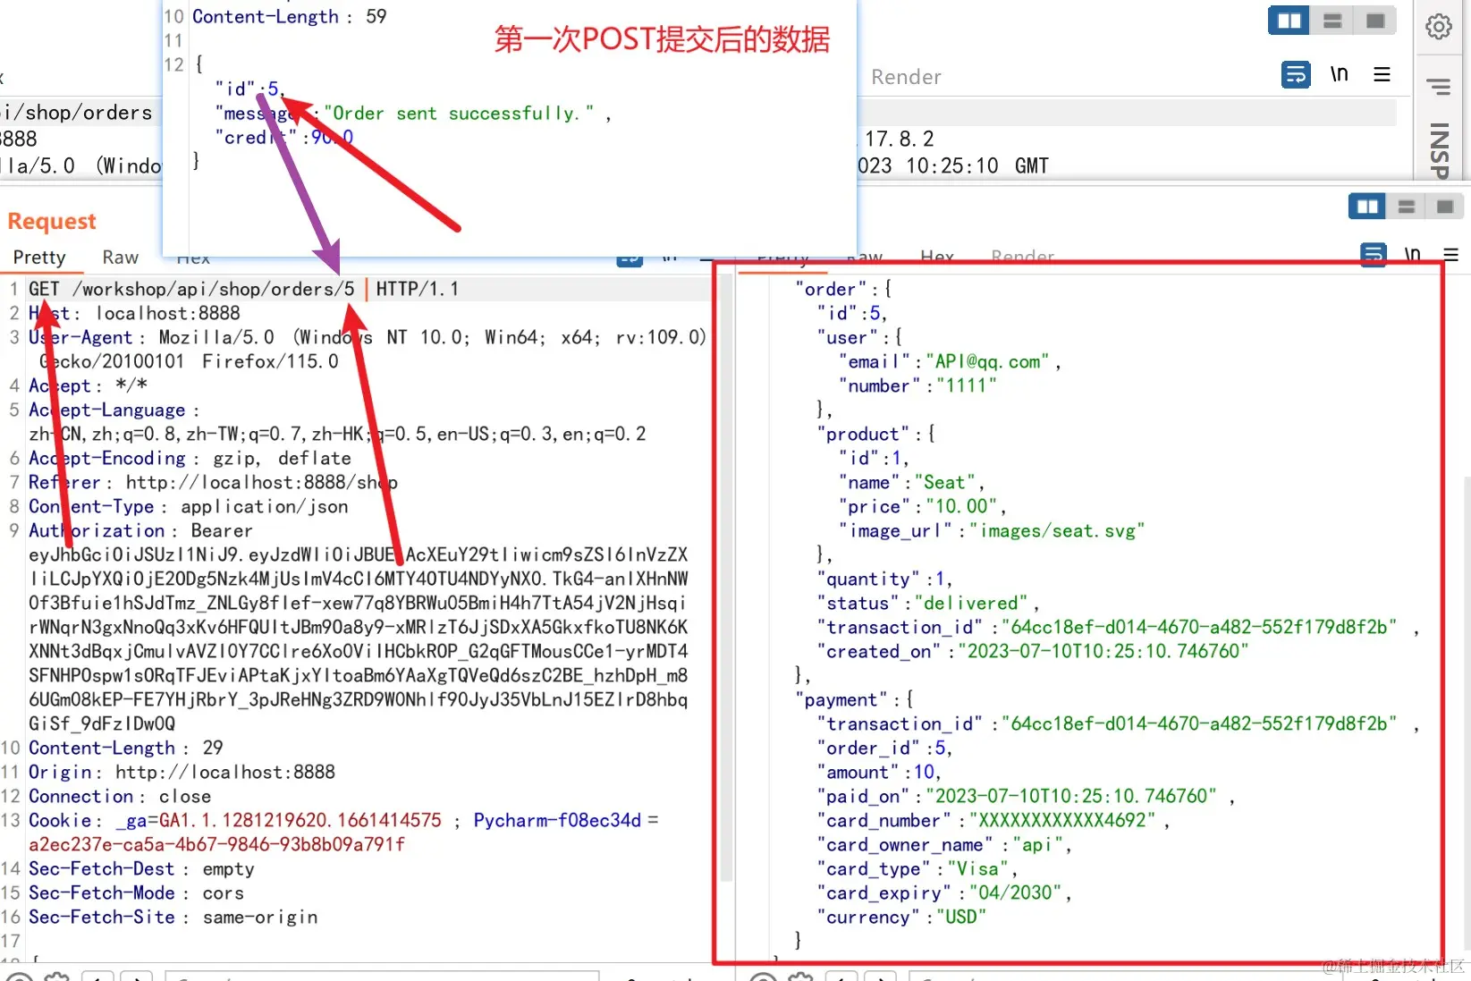Open the Inspector panel lines icon

[1438, 87]
